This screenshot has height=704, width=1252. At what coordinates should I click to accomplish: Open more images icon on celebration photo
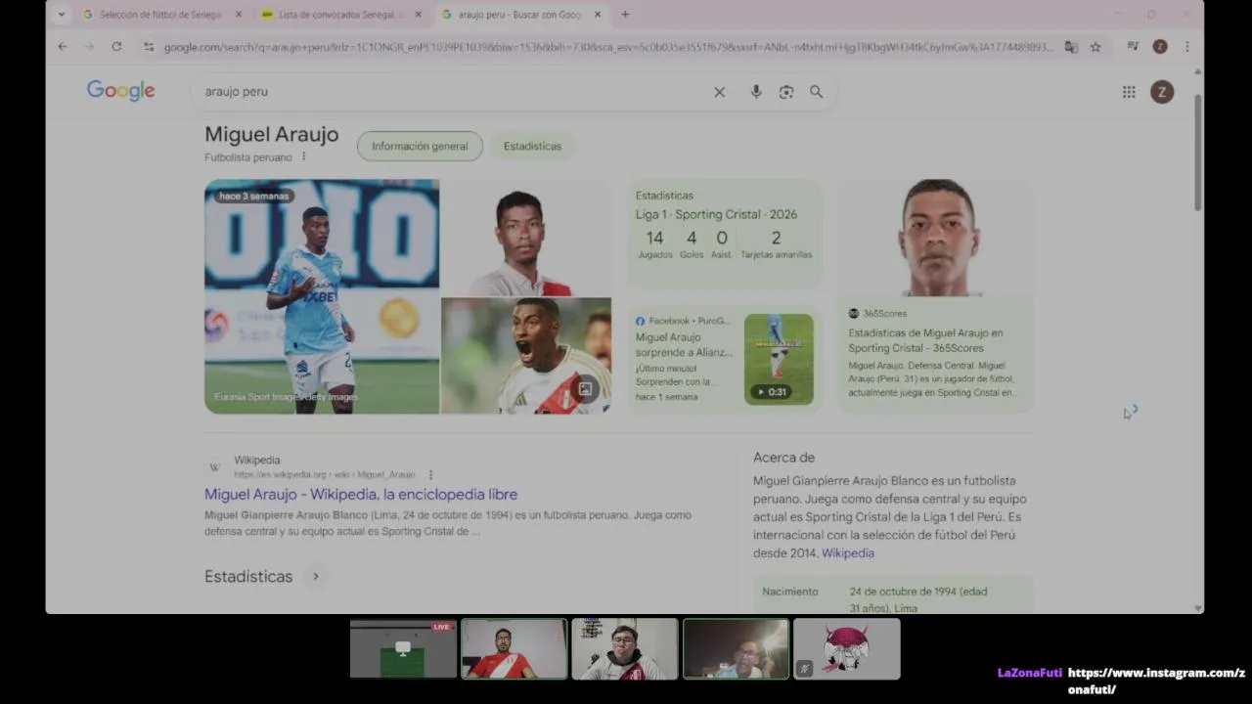pyautogui.click(x=585, y=389)
